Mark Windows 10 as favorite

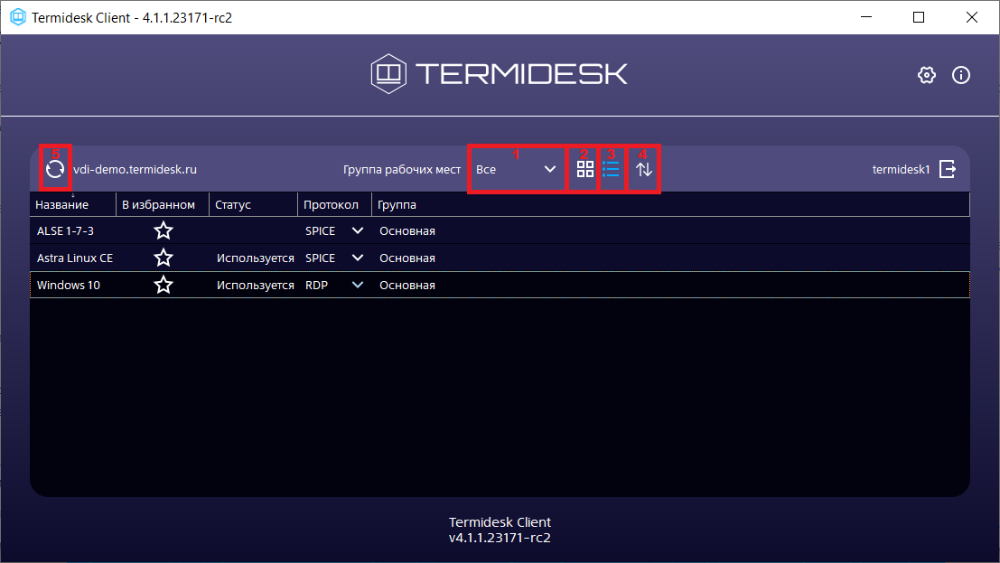pyautogui.click(x=164, y=286)
